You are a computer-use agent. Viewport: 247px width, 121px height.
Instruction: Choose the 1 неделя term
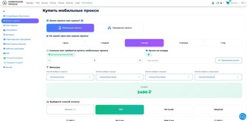tap(105, 43)
